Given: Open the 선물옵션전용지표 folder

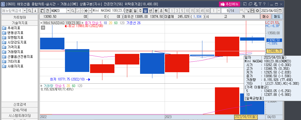Looking at the screenshot, I should tap(18, 57).
